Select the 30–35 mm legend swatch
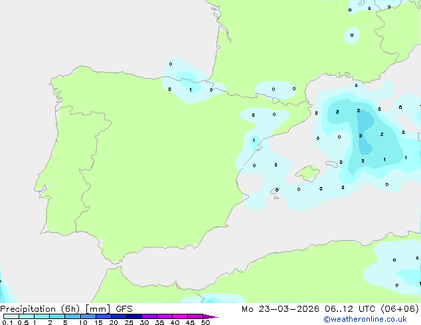 point(149,316)
